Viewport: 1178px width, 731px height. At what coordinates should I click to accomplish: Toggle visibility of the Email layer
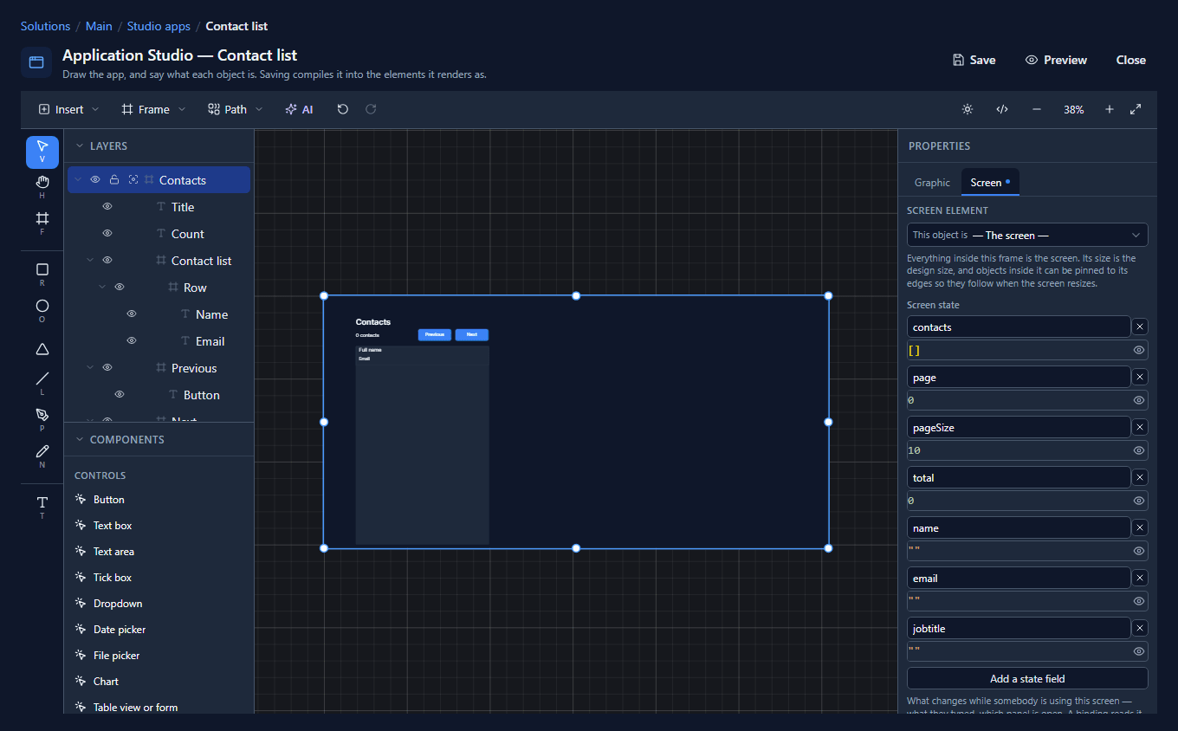pos(132,341)
